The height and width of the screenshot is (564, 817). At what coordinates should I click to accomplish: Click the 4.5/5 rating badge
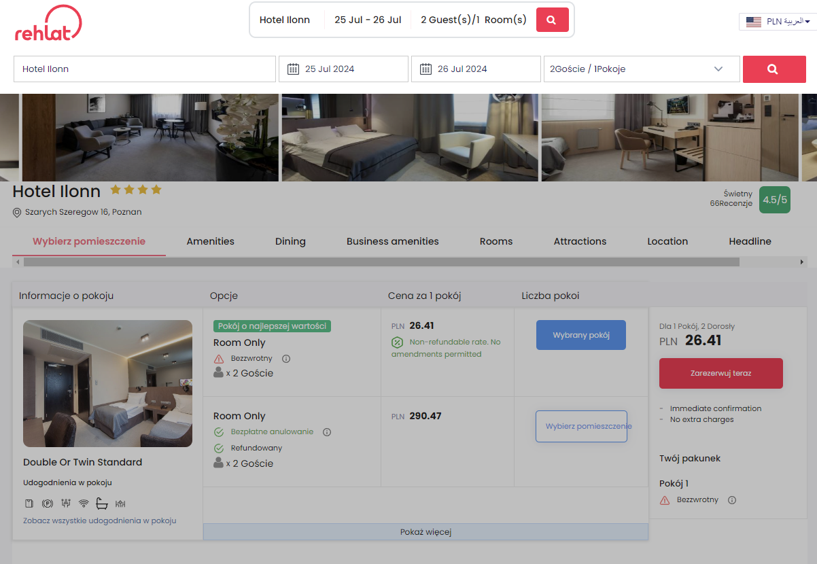(775, 200)
